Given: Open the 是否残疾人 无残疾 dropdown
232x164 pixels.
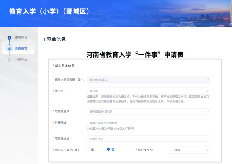Looking at the screenshot, I should click(190, 150).
